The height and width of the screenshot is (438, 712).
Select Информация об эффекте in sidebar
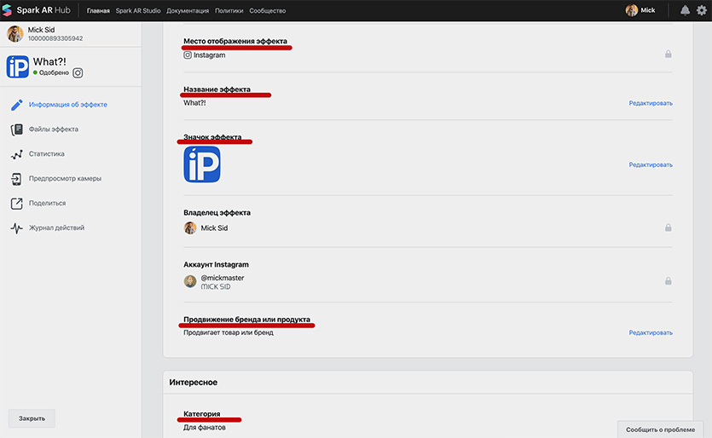(x=68, y=105)
